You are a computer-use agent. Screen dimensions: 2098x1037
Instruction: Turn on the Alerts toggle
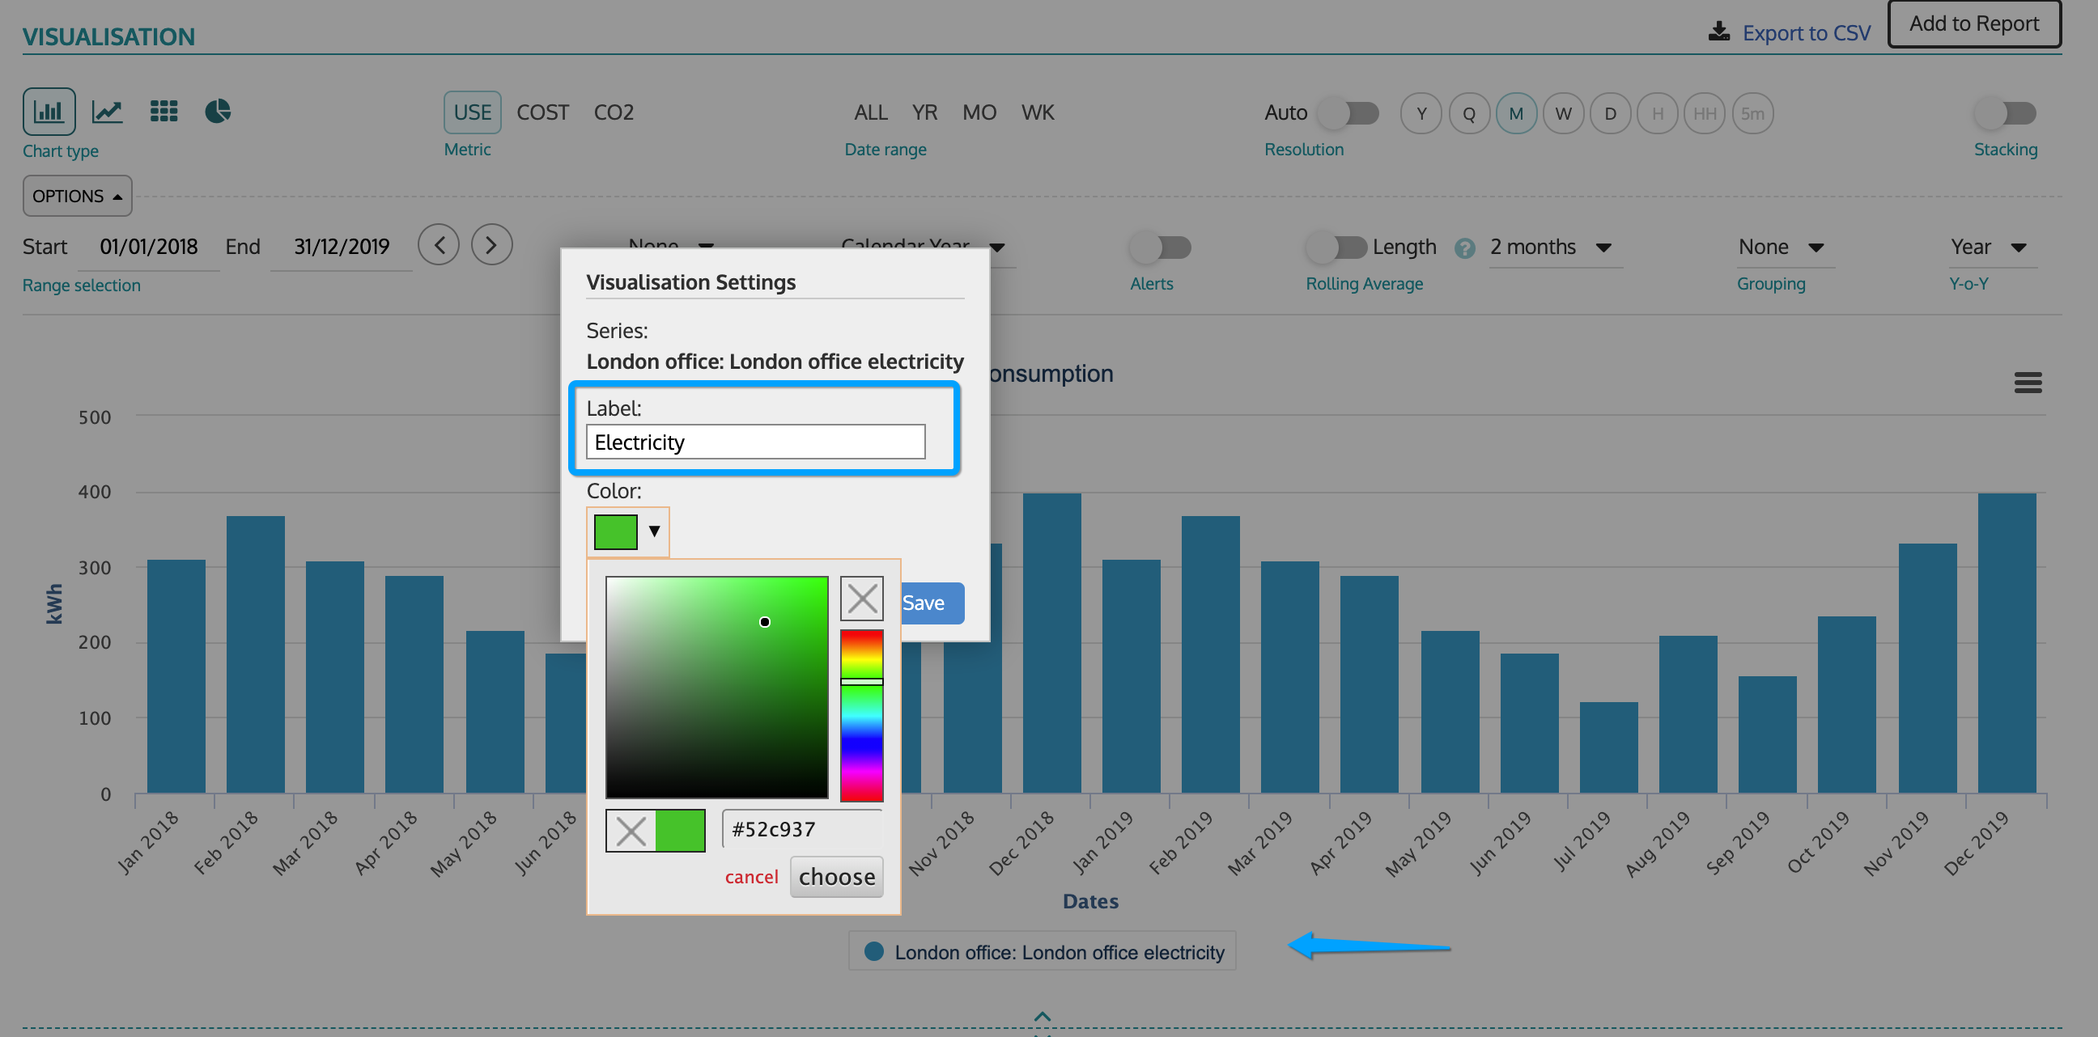pyautogui.click(x=1161, y=248)
